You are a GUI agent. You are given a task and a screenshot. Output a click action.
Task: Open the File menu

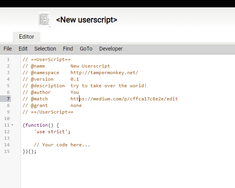pos(8,49)
